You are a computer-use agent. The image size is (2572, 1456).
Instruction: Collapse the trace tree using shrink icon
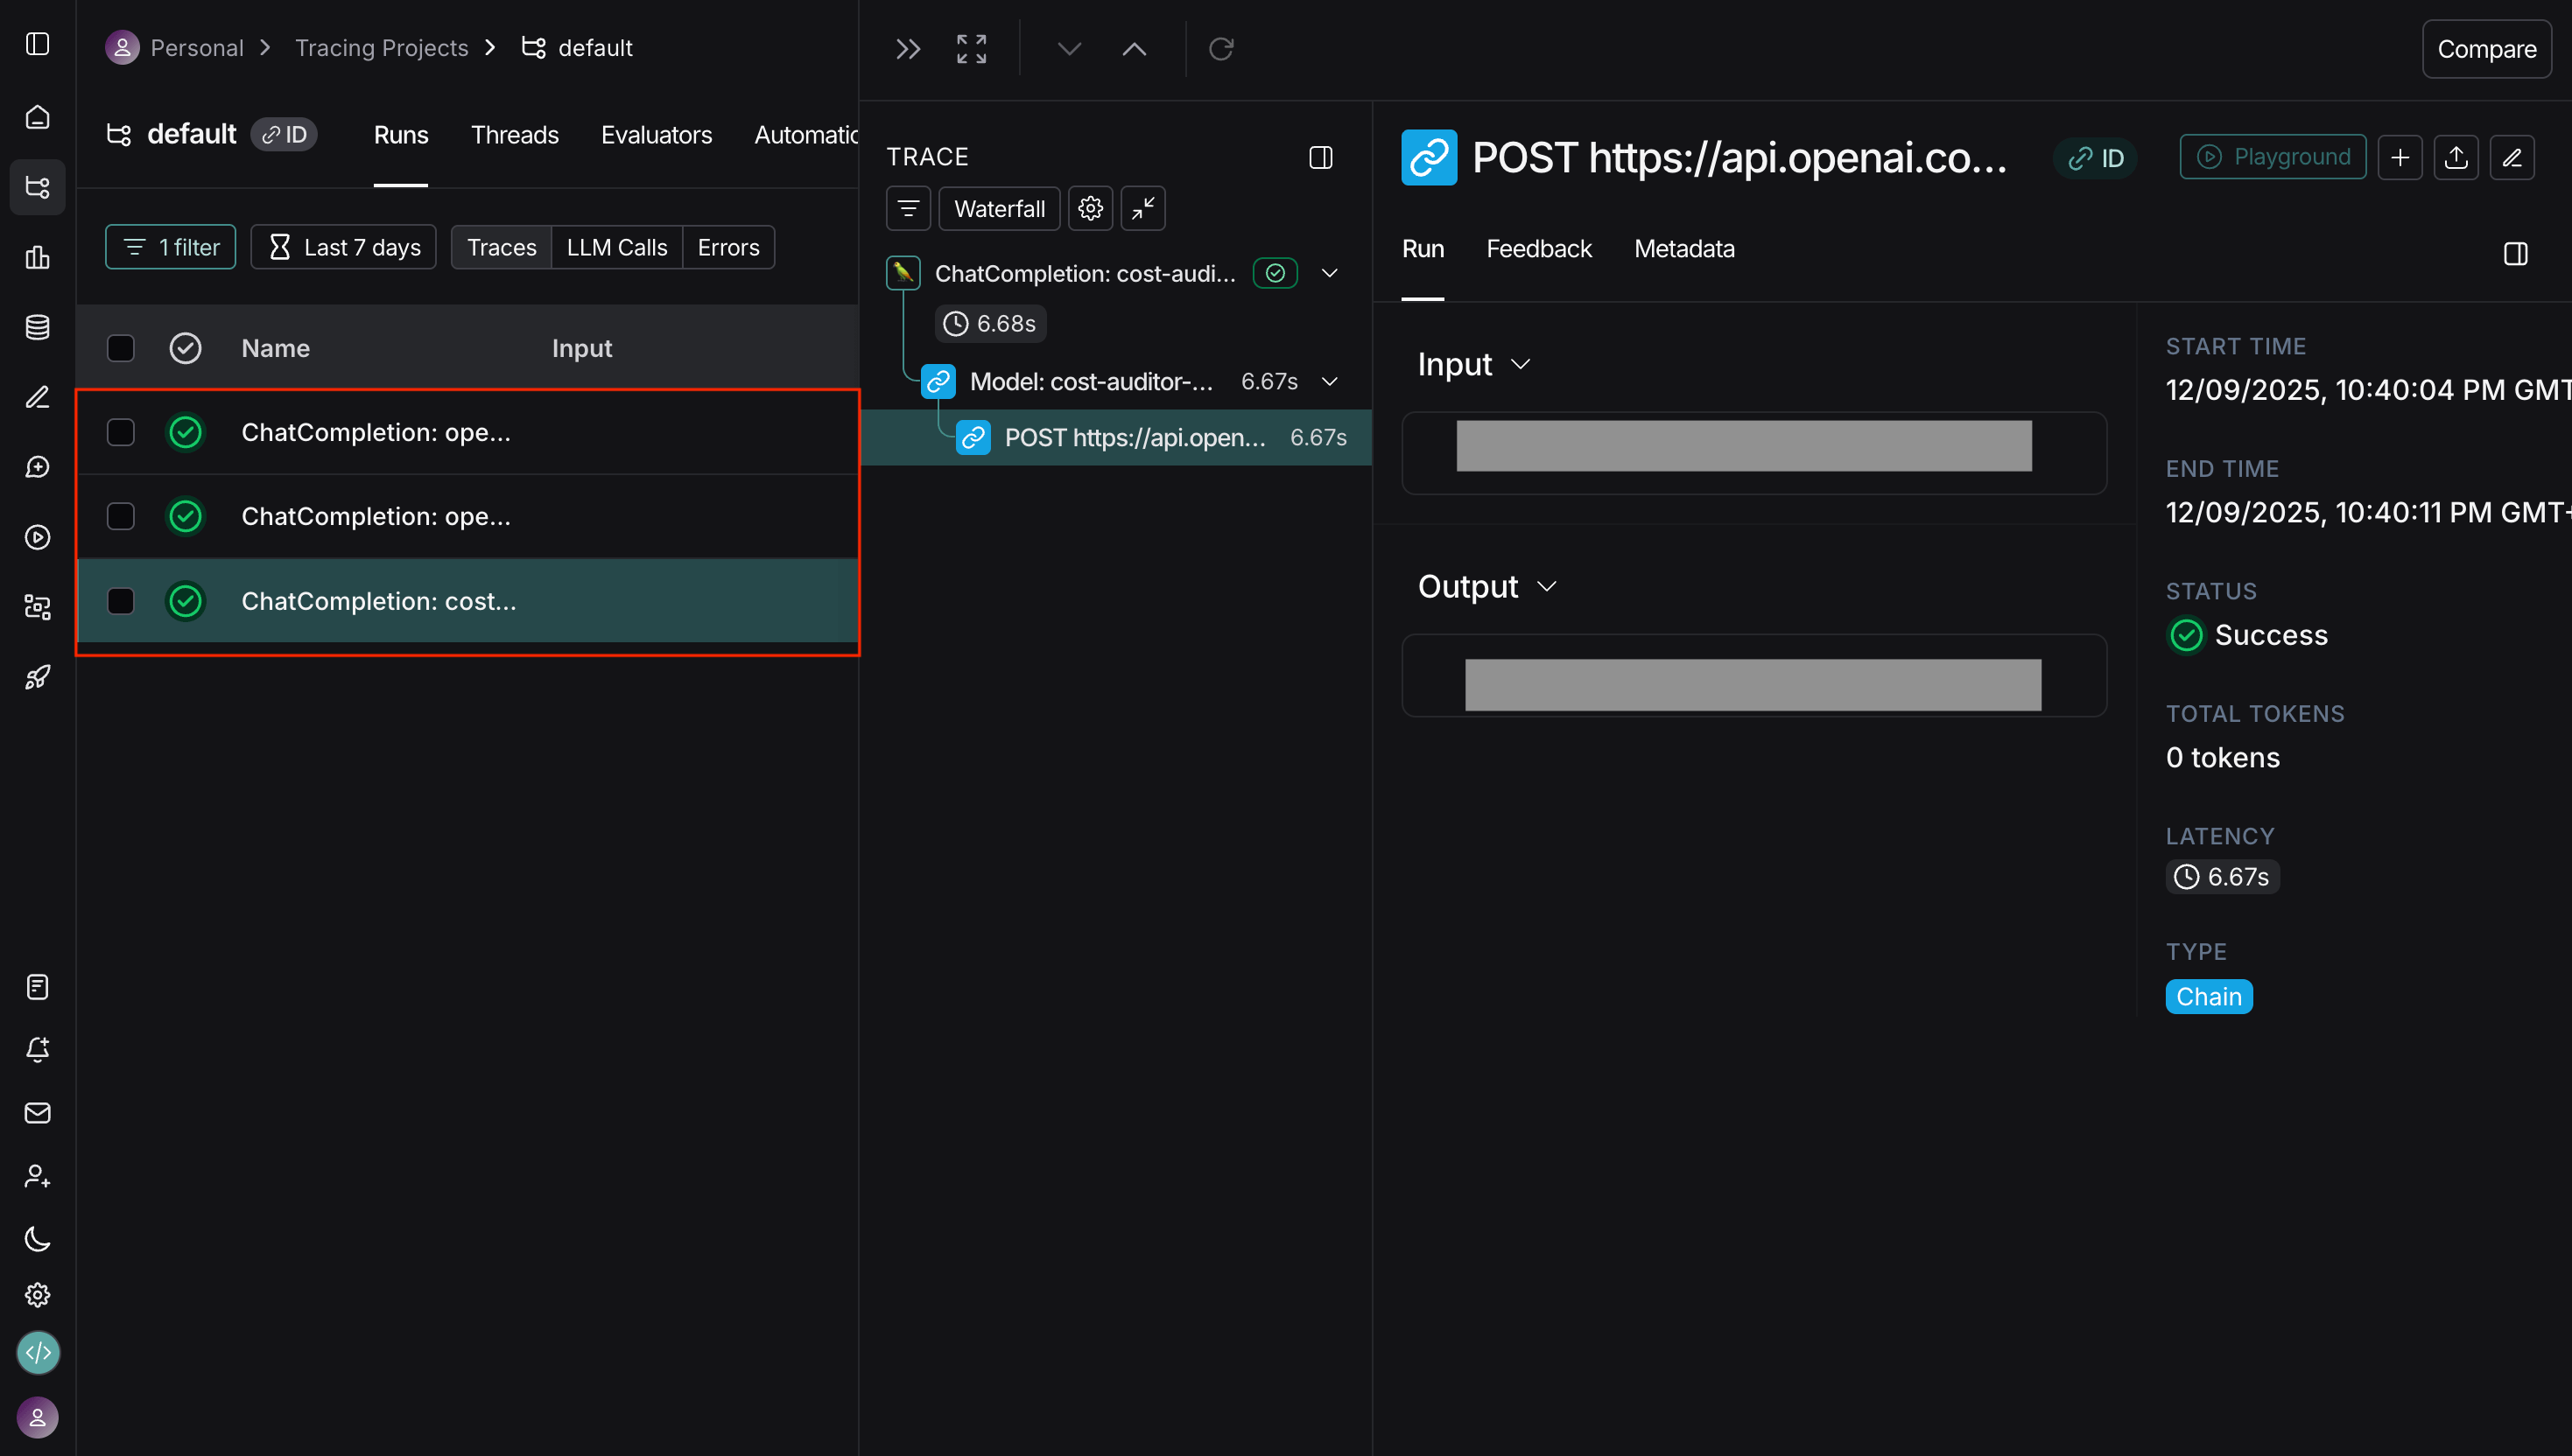1142,208
